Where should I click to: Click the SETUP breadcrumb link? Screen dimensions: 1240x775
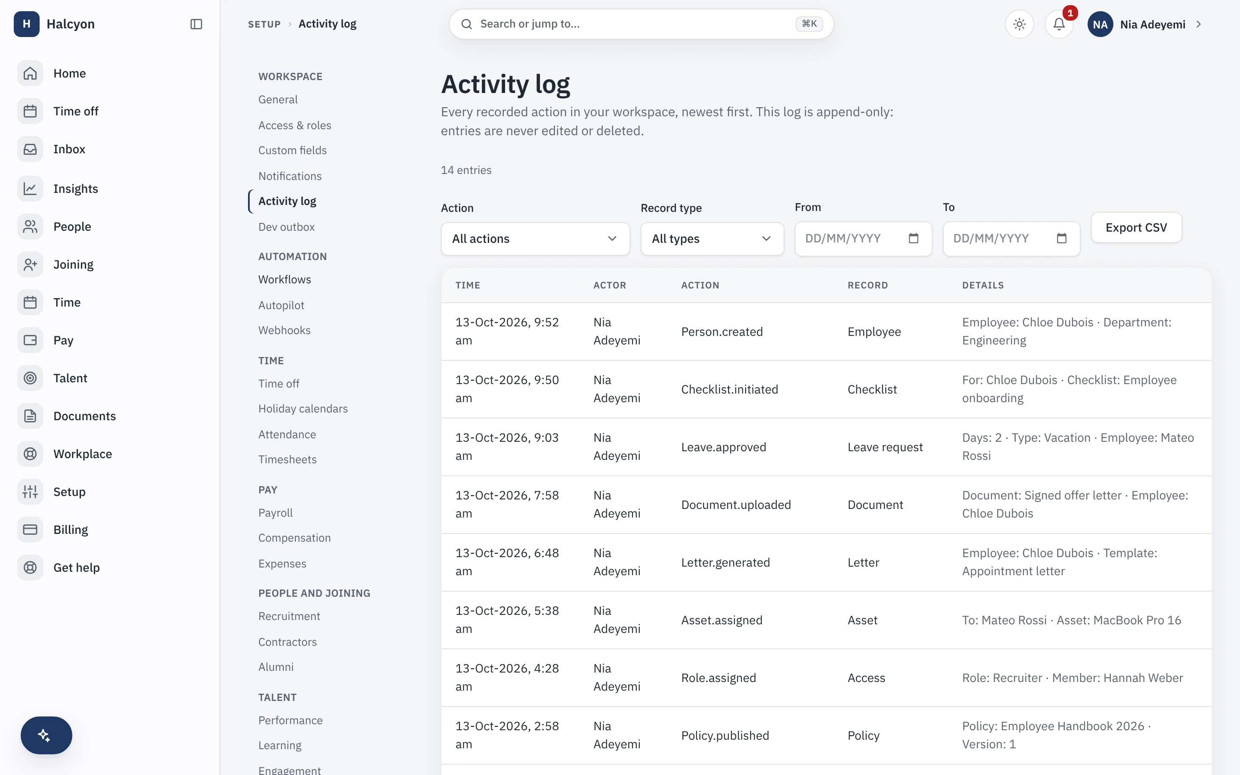click(264, 24)
